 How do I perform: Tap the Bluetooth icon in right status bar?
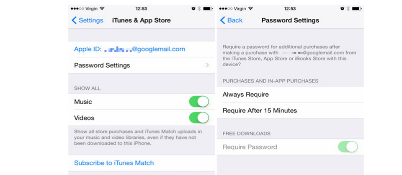point(348,9)
